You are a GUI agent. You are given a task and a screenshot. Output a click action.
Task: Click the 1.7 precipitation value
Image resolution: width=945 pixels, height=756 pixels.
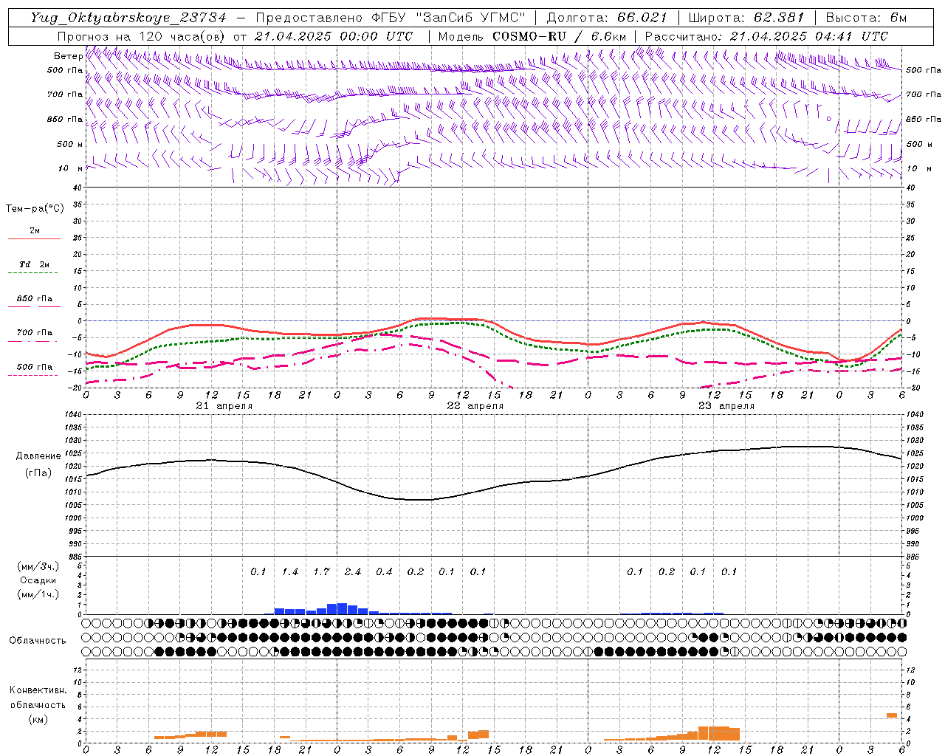click(321, 571)
